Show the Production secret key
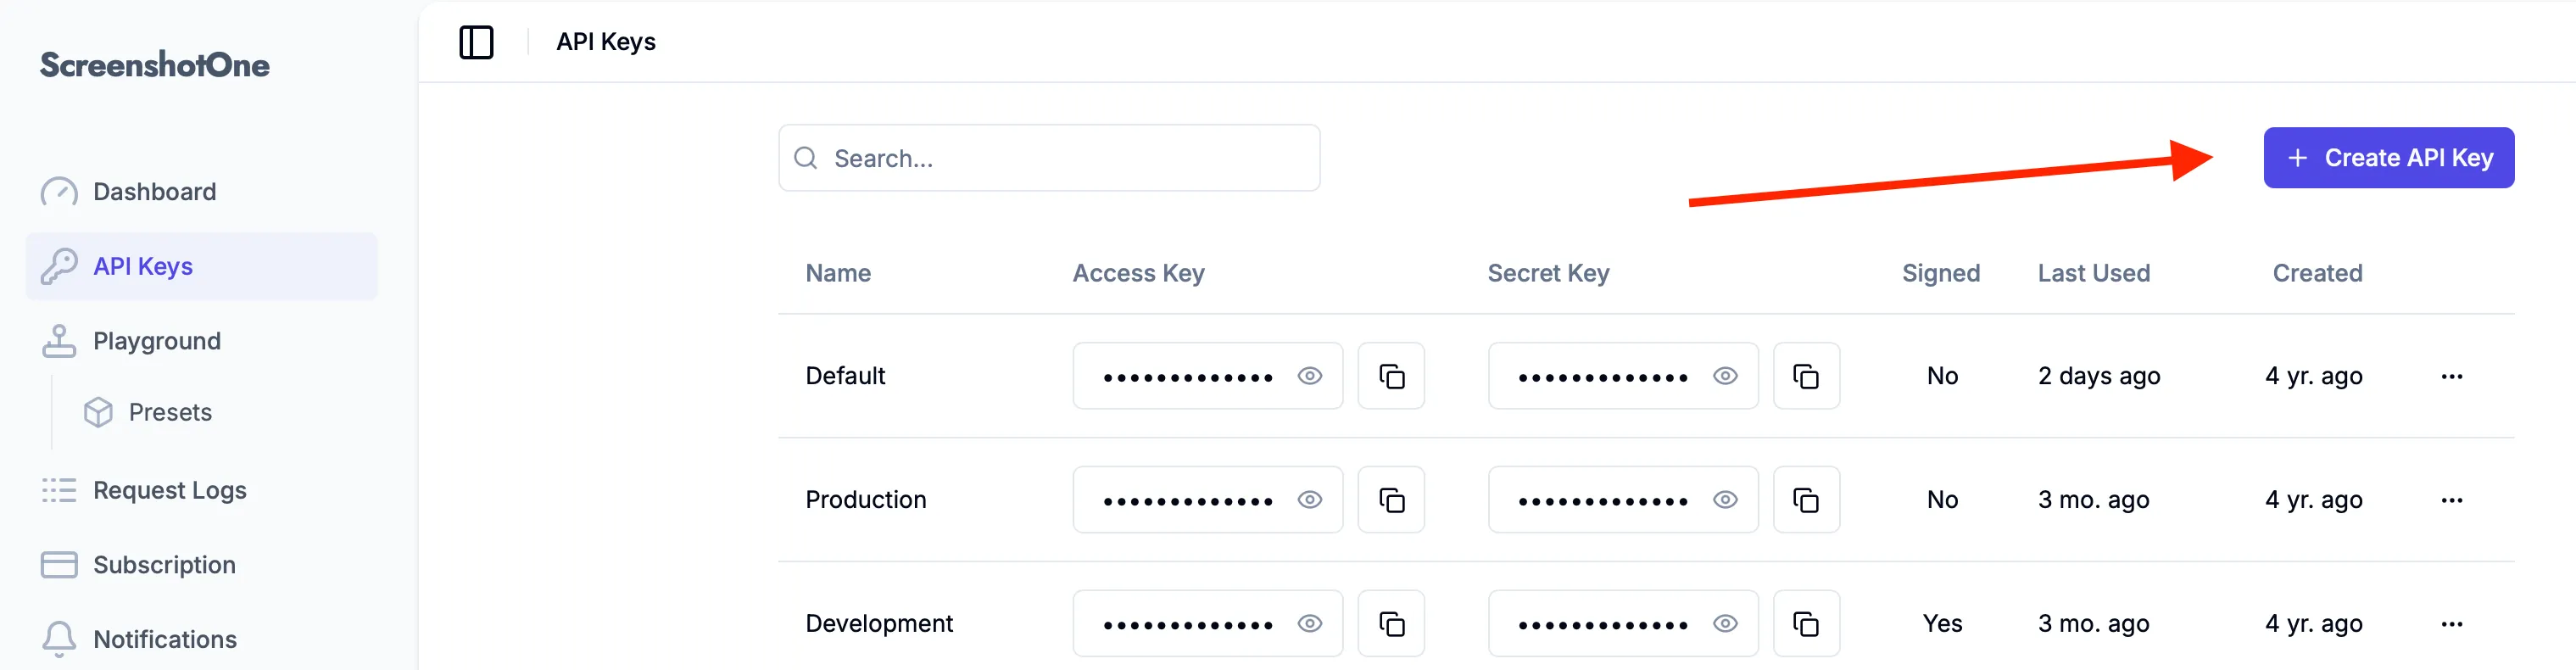Screen dimensions: 2576x670 (1726, 499)
